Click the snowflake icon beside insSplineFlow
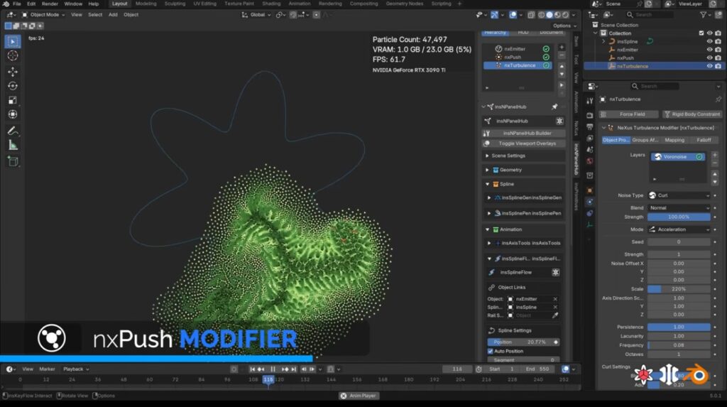 [555, 273]
